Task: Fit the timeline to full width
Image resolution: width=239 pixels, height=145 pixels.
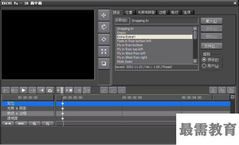Action: (8, 123)
